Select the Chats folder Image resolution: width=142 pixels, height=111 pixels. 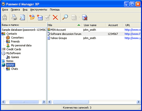[14, 69]
